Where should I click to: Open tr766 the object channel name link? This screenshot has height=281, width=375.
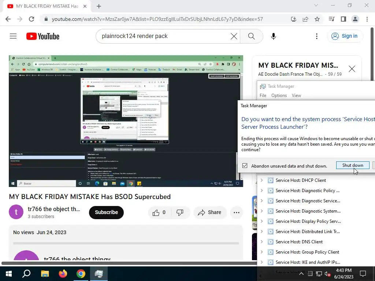coord(54,209)
